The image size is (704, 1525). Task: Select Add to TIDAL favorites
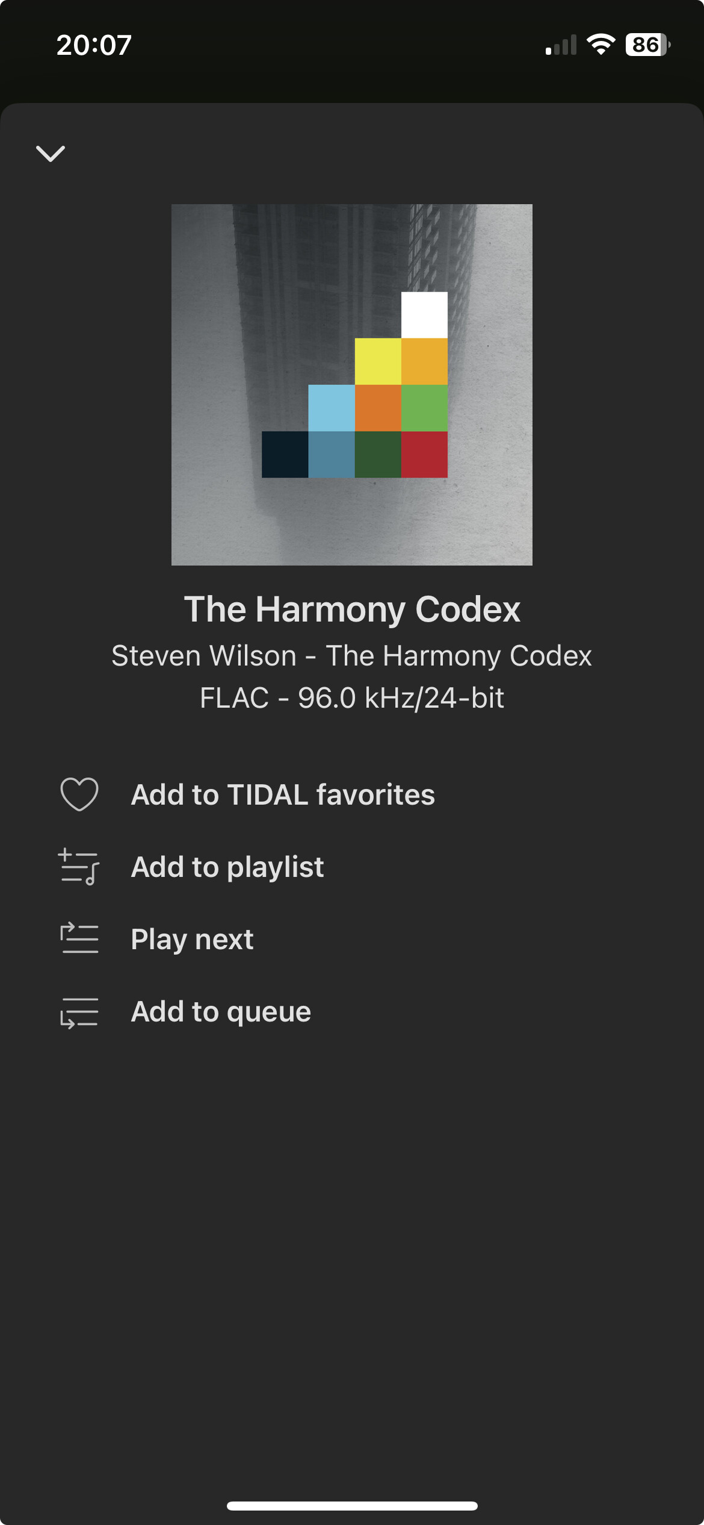283,794
